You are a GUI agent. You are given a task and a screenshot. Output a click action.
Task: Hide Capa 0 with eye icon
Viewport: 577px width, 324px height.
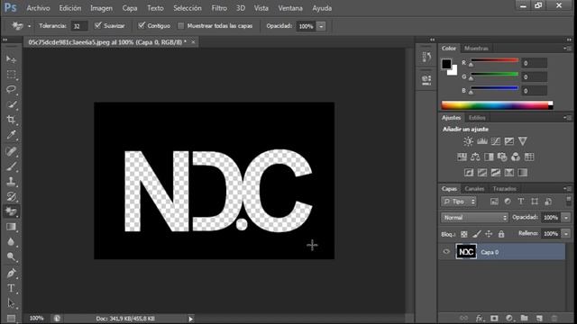point(446,252)
